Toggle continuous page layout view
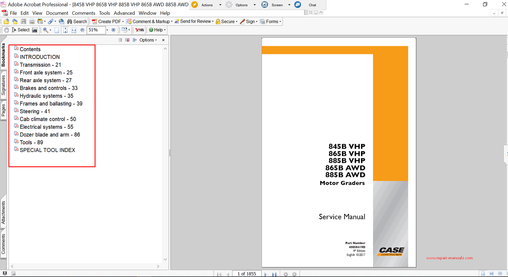Screen dimensions: 508x277 pos(491,274)
